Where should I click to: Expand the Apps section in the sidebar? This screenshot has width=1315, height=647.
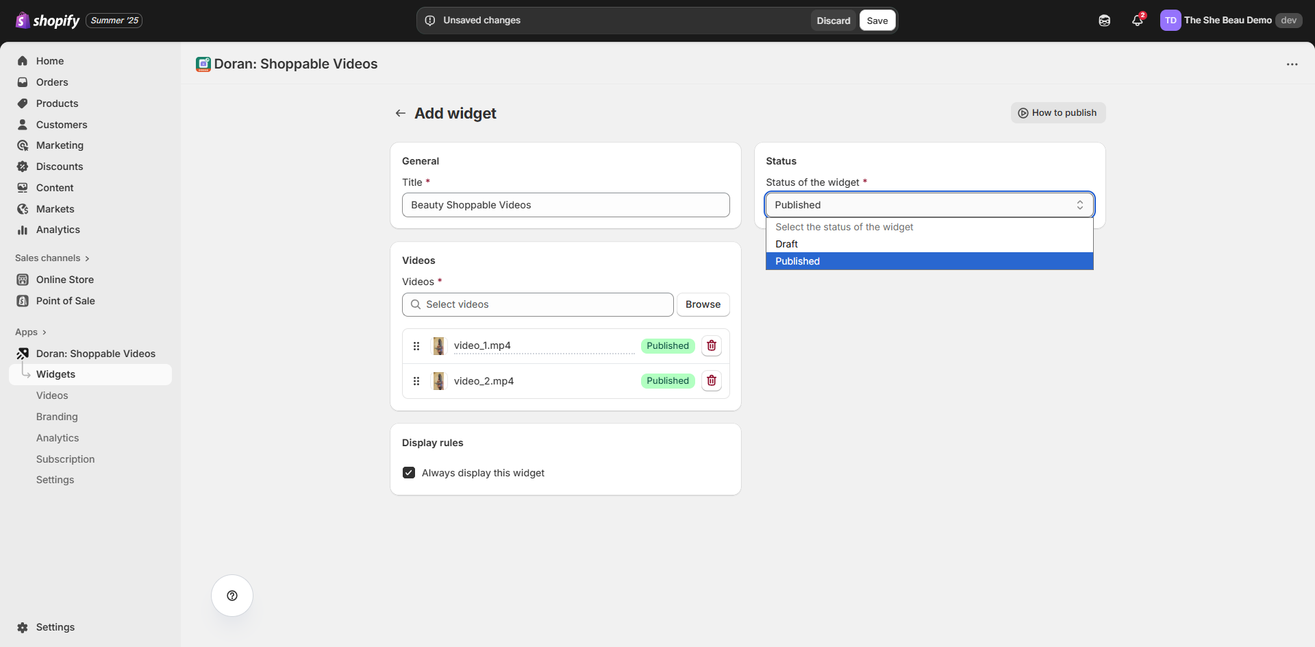tap(31, 332)
